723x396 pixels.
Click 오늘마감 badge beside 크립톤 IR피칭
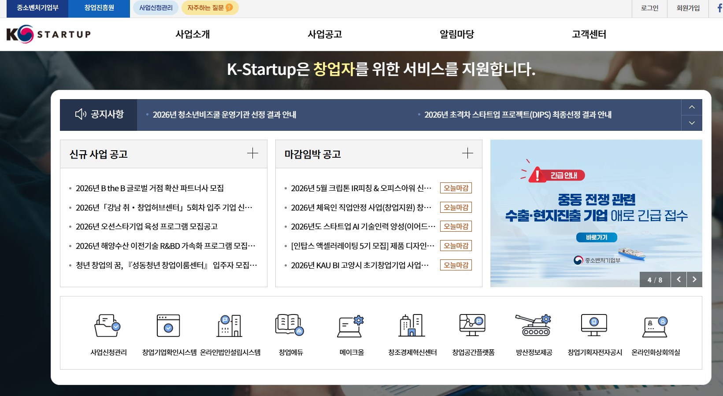point(456,188)
